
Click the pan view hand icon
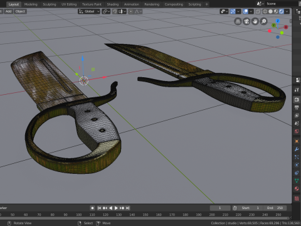click(255, 21)
